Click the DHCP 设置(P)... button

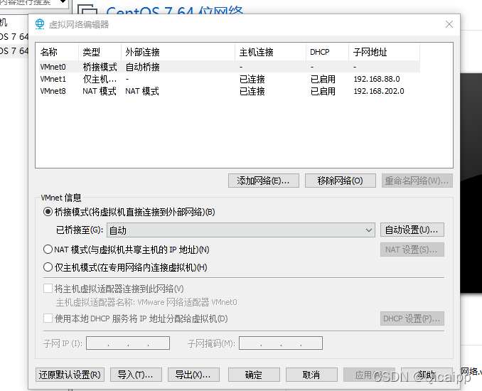[x=412, y=318]
